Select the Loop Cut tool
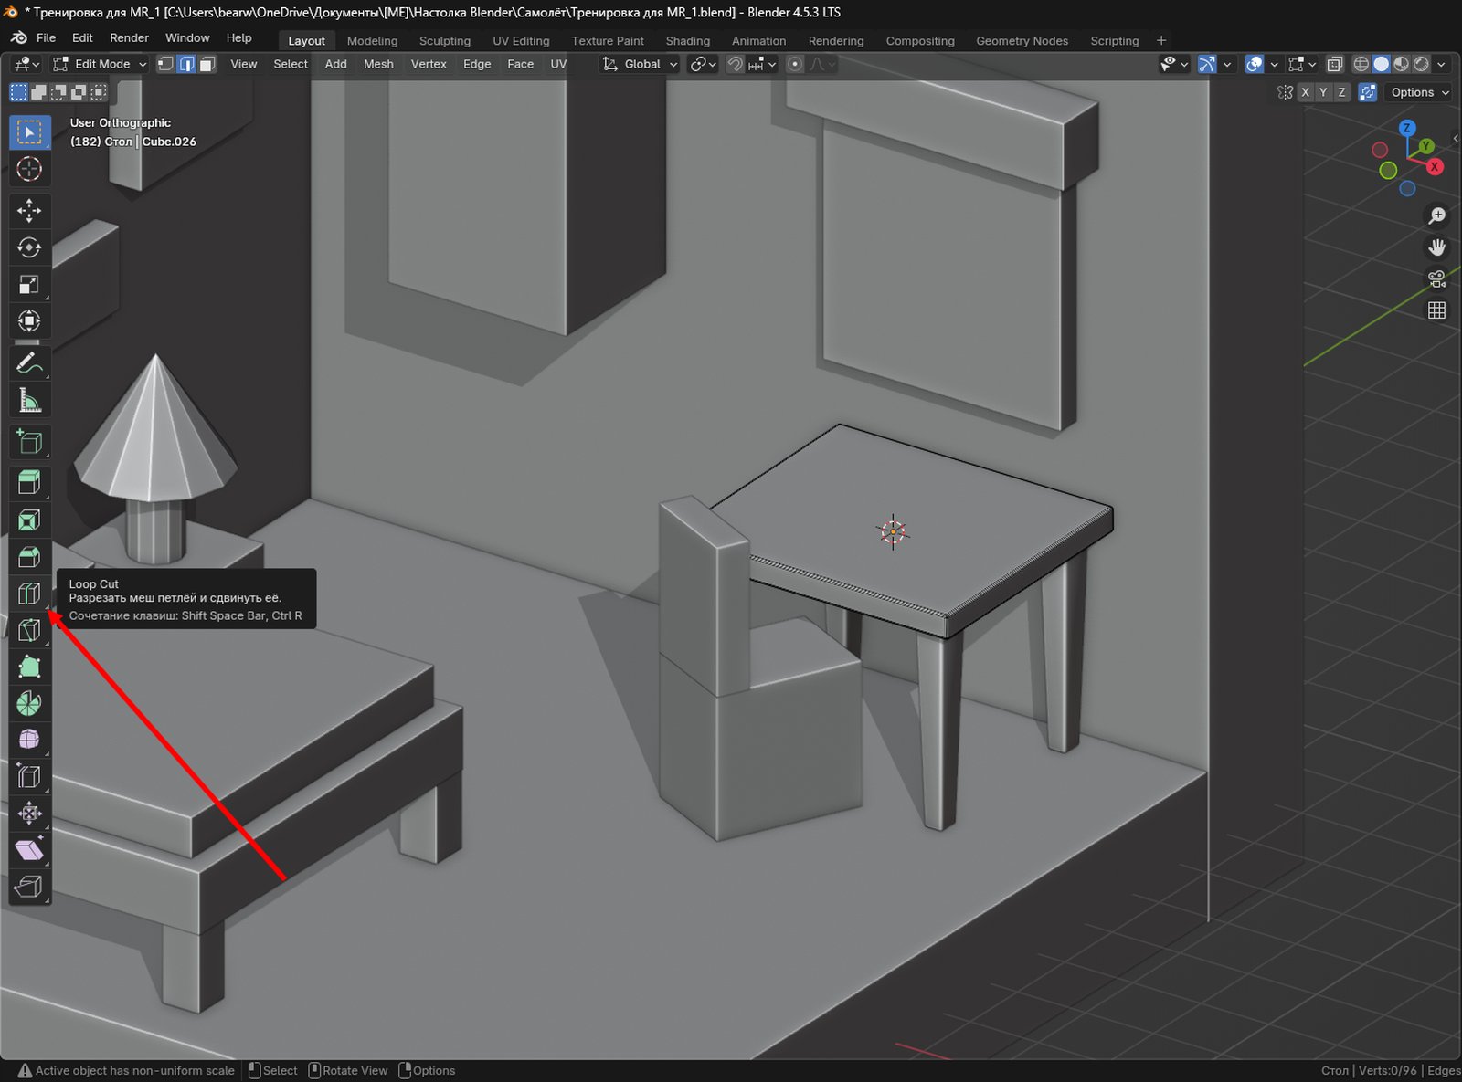 click(x=29, y=594)
